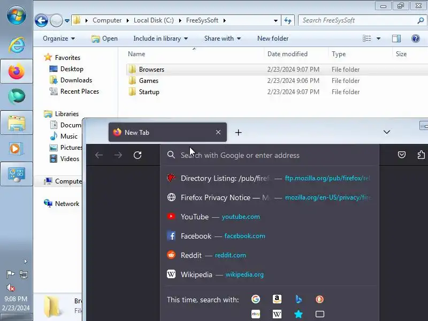Image resolution: width=428 pixels, height=321 pixels.
Task: Click Firefox back arrow
Action: pos(99,155)
